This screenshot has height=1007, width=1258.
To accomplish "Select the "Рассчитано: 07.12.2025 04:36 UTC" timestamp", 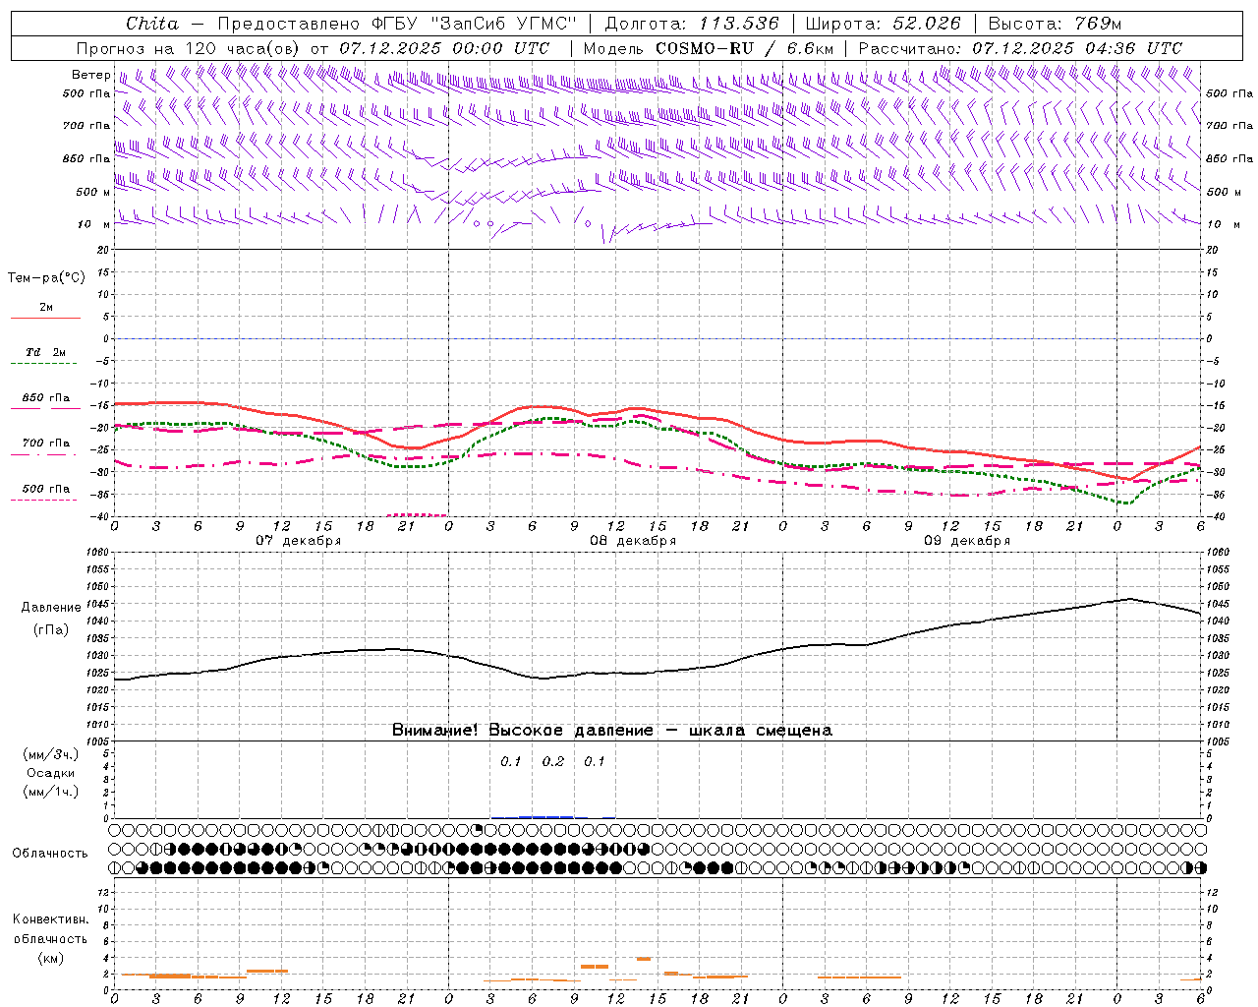I will click(1020, 48).
